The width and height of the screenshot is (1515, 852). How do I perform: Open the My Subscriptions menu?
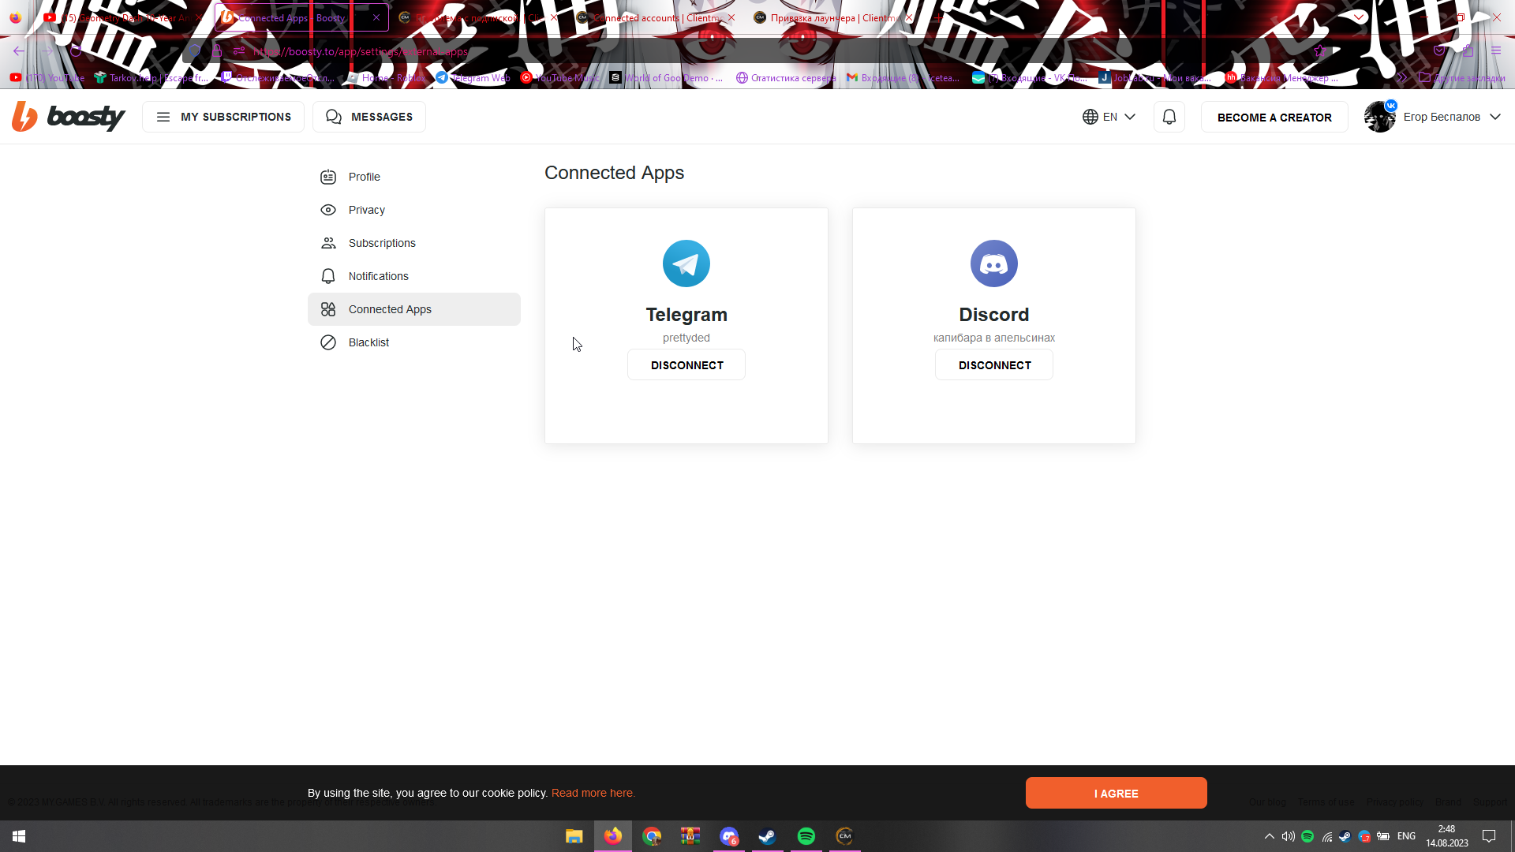[x=223, y=117]
